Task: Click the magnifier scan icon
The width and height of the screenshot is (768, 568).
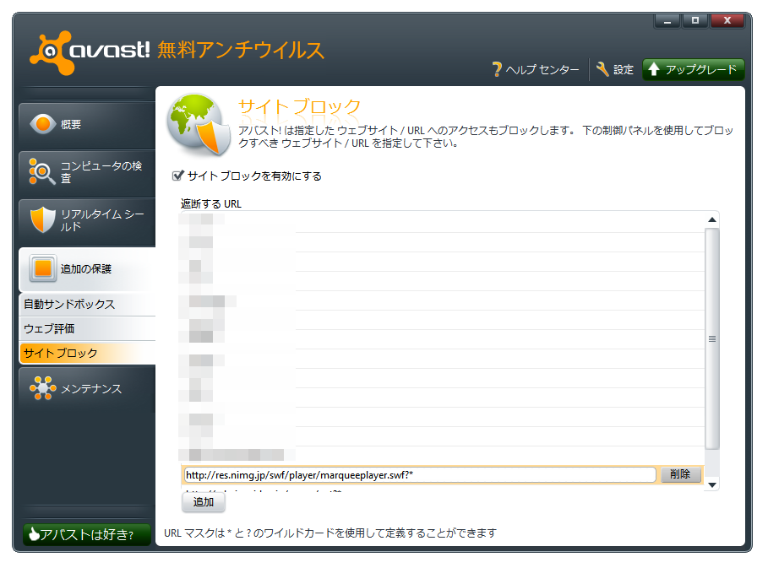Action: point(41,171)
